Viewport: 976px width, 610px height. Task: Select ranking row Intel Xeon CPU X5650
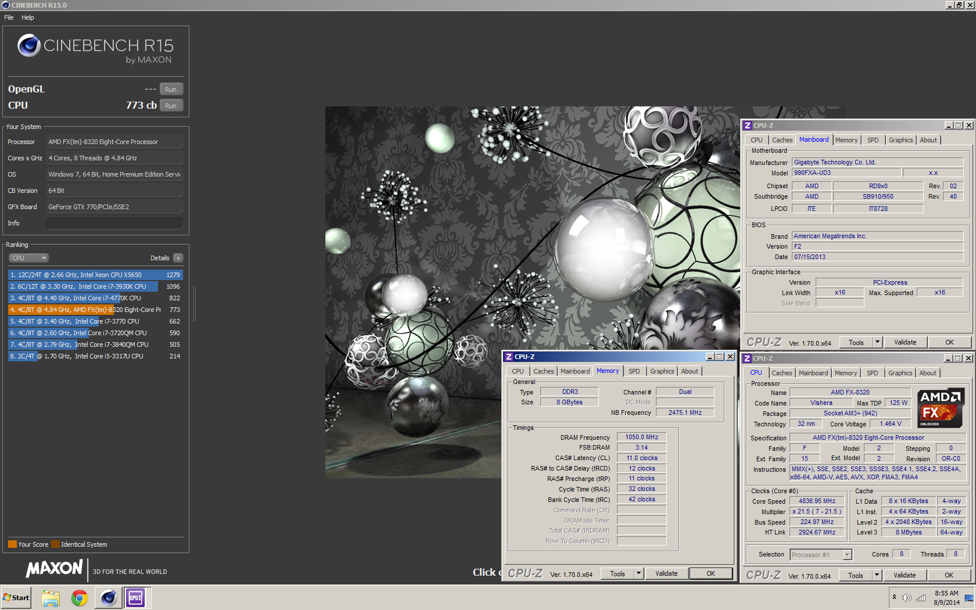(95, 275)
